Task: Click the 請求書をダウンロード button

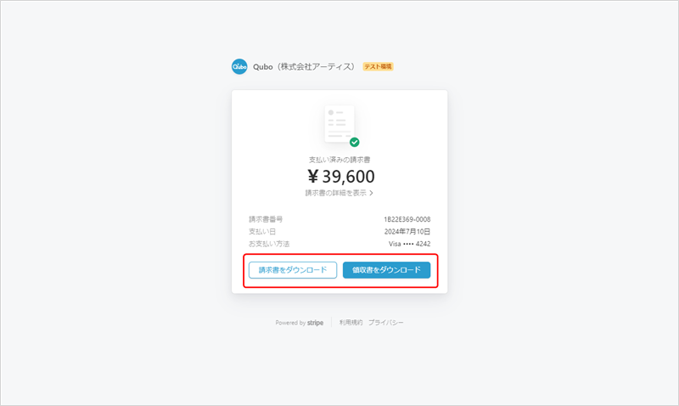Action: point(293,270)
